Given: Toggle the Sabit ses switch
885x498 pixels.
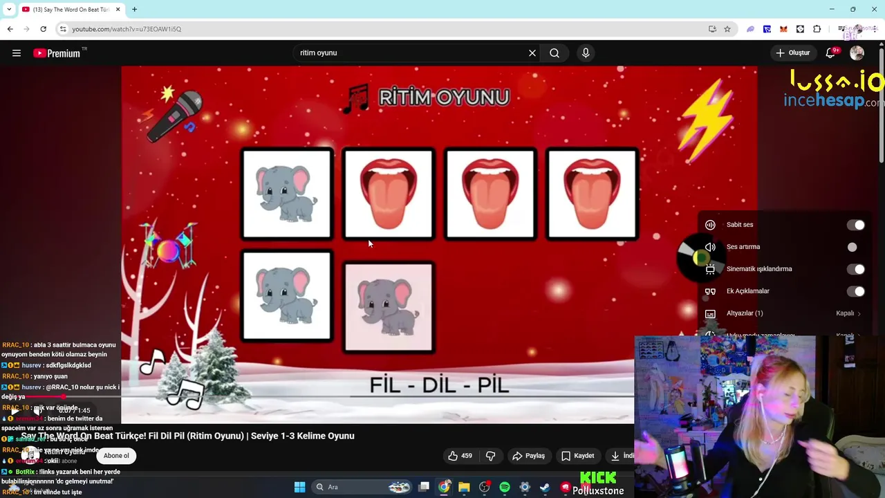Looking at the screenshot, I should click(856, 225).
